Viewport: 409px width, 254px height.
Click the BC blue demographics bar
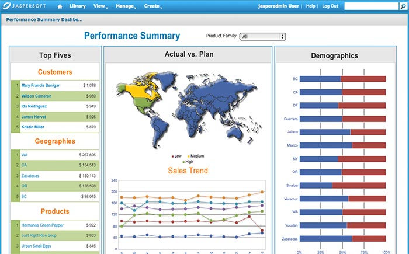[x=320, y=79]
